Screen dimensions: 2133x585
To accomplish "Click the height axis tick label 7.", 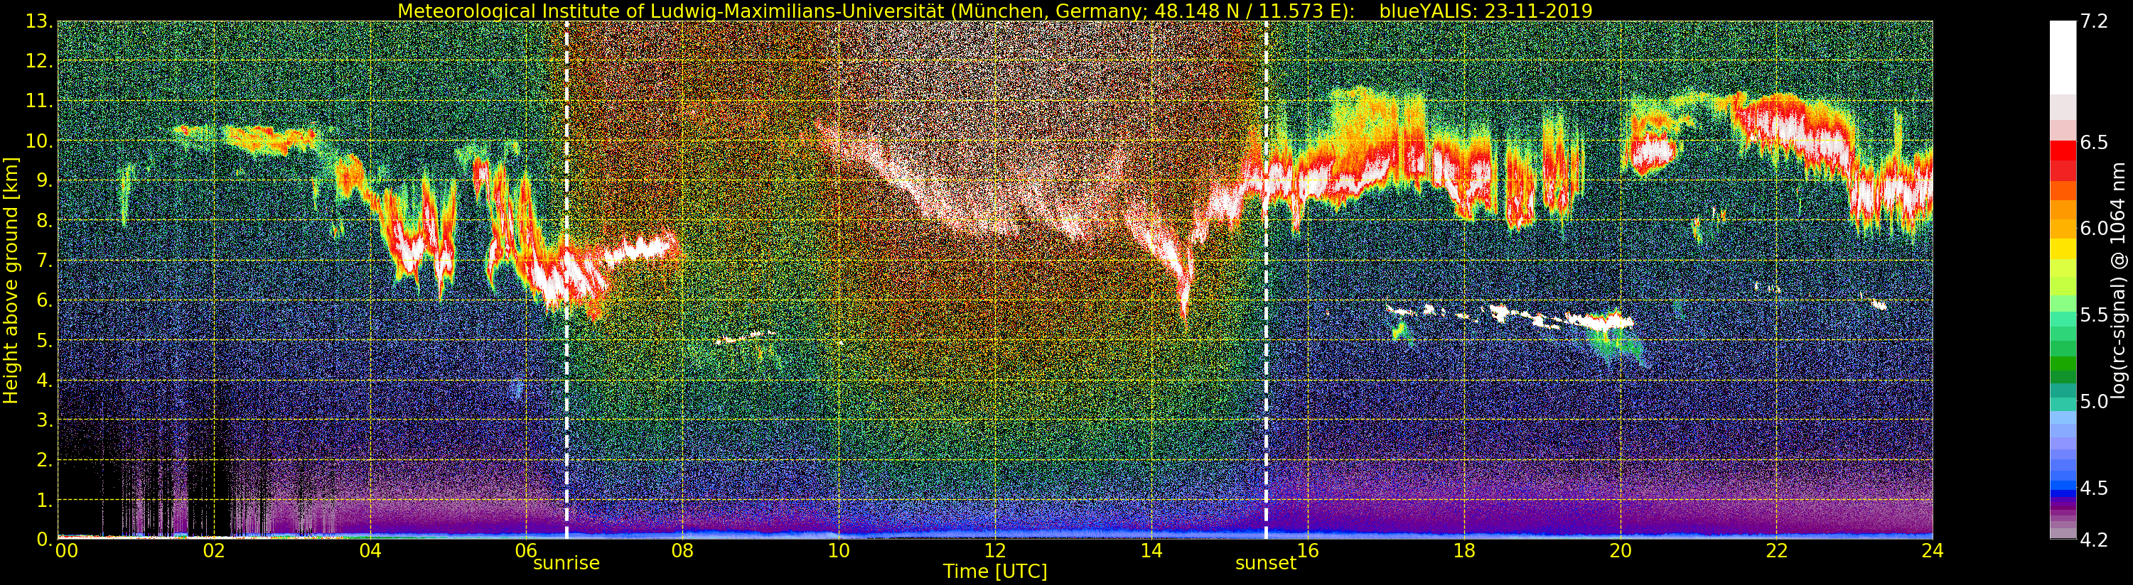I will tap(45, 261).
